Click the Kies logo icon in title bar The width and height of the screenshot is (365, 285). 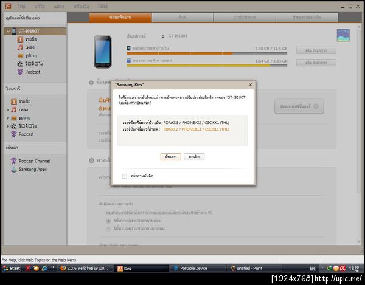(8, 6)
